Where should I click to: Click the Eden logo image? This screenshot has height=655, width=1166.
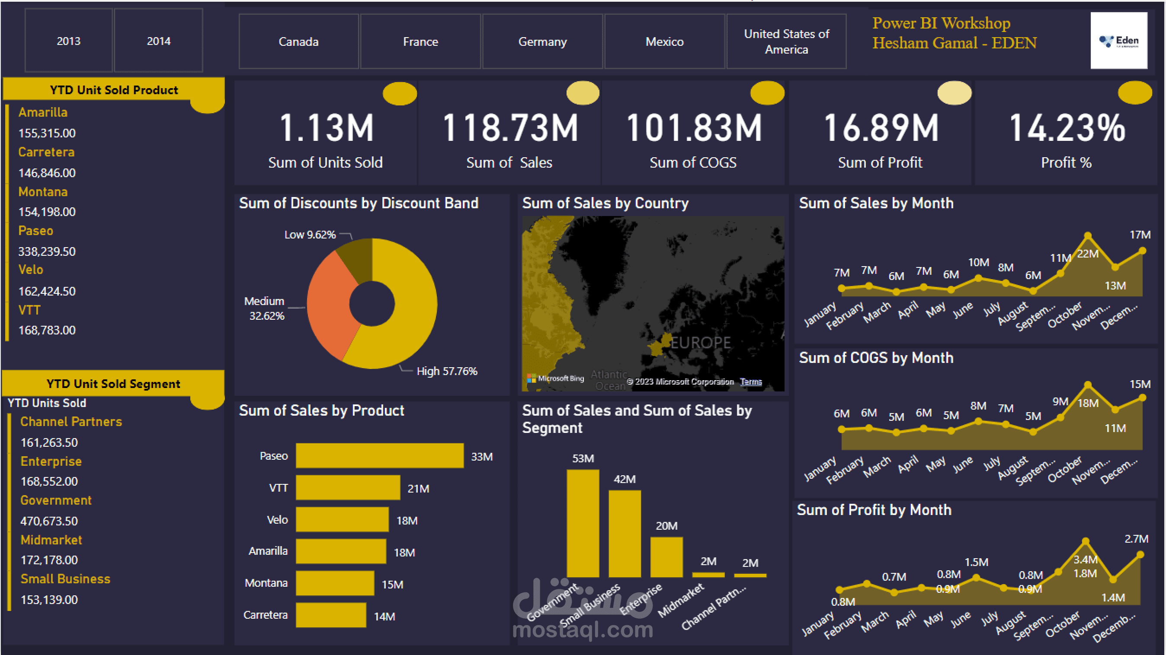coord(1119,41)
